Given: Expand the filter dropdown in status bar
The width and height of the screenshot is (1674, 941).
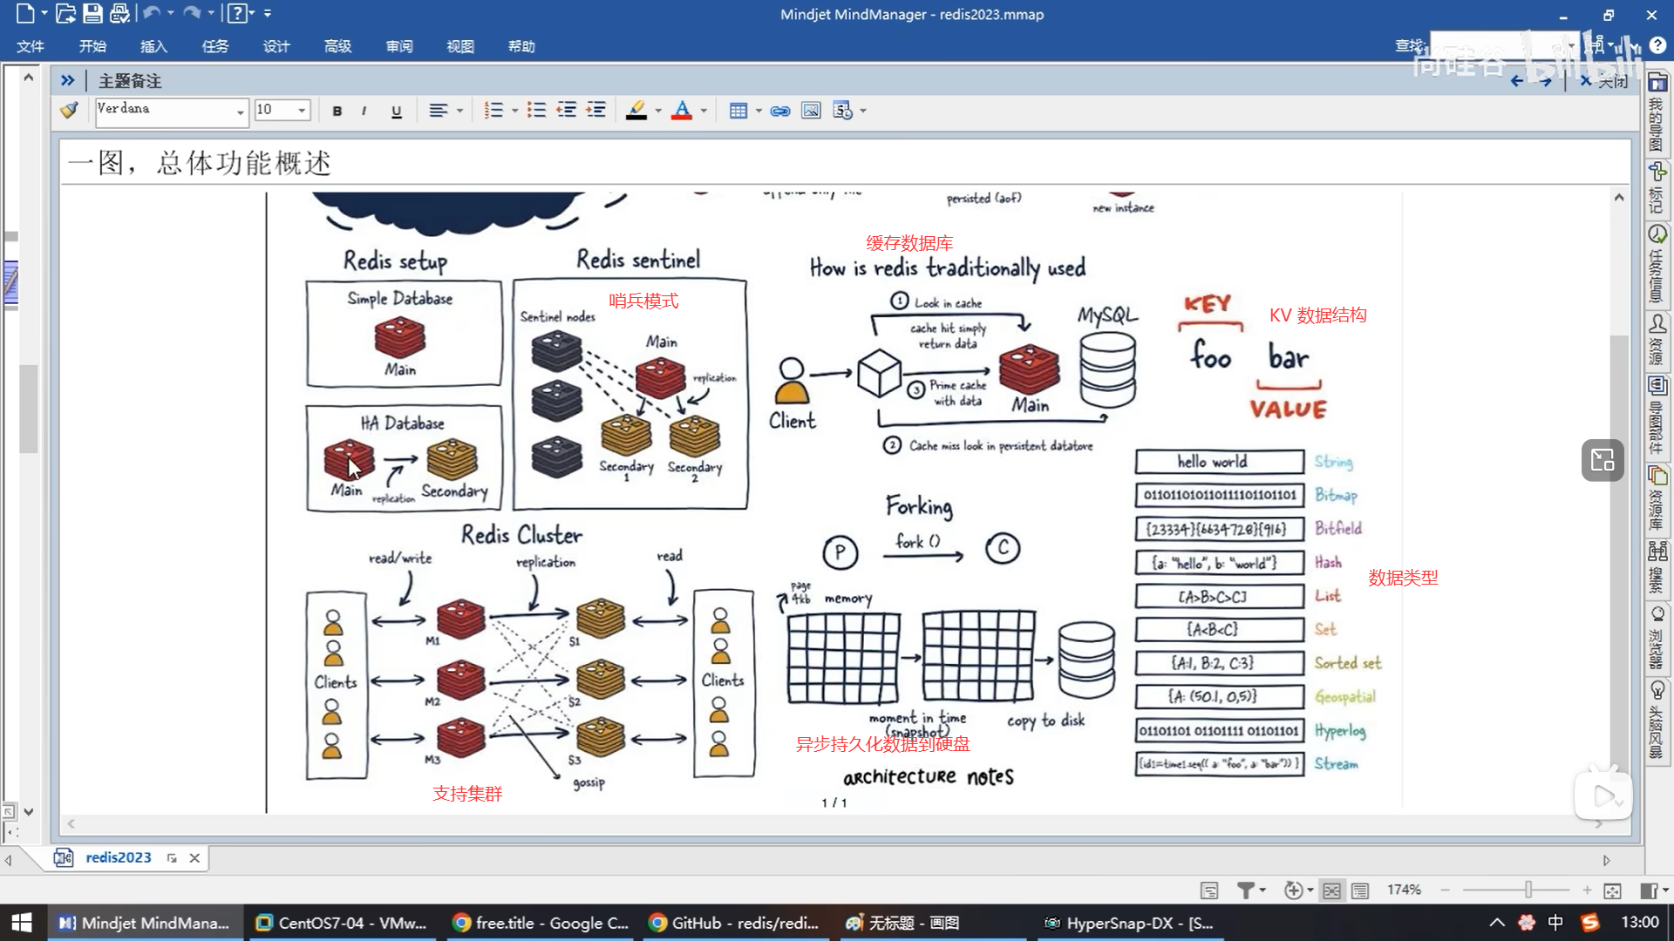Looking at the screenshot, I should [x=1262, y=890].
